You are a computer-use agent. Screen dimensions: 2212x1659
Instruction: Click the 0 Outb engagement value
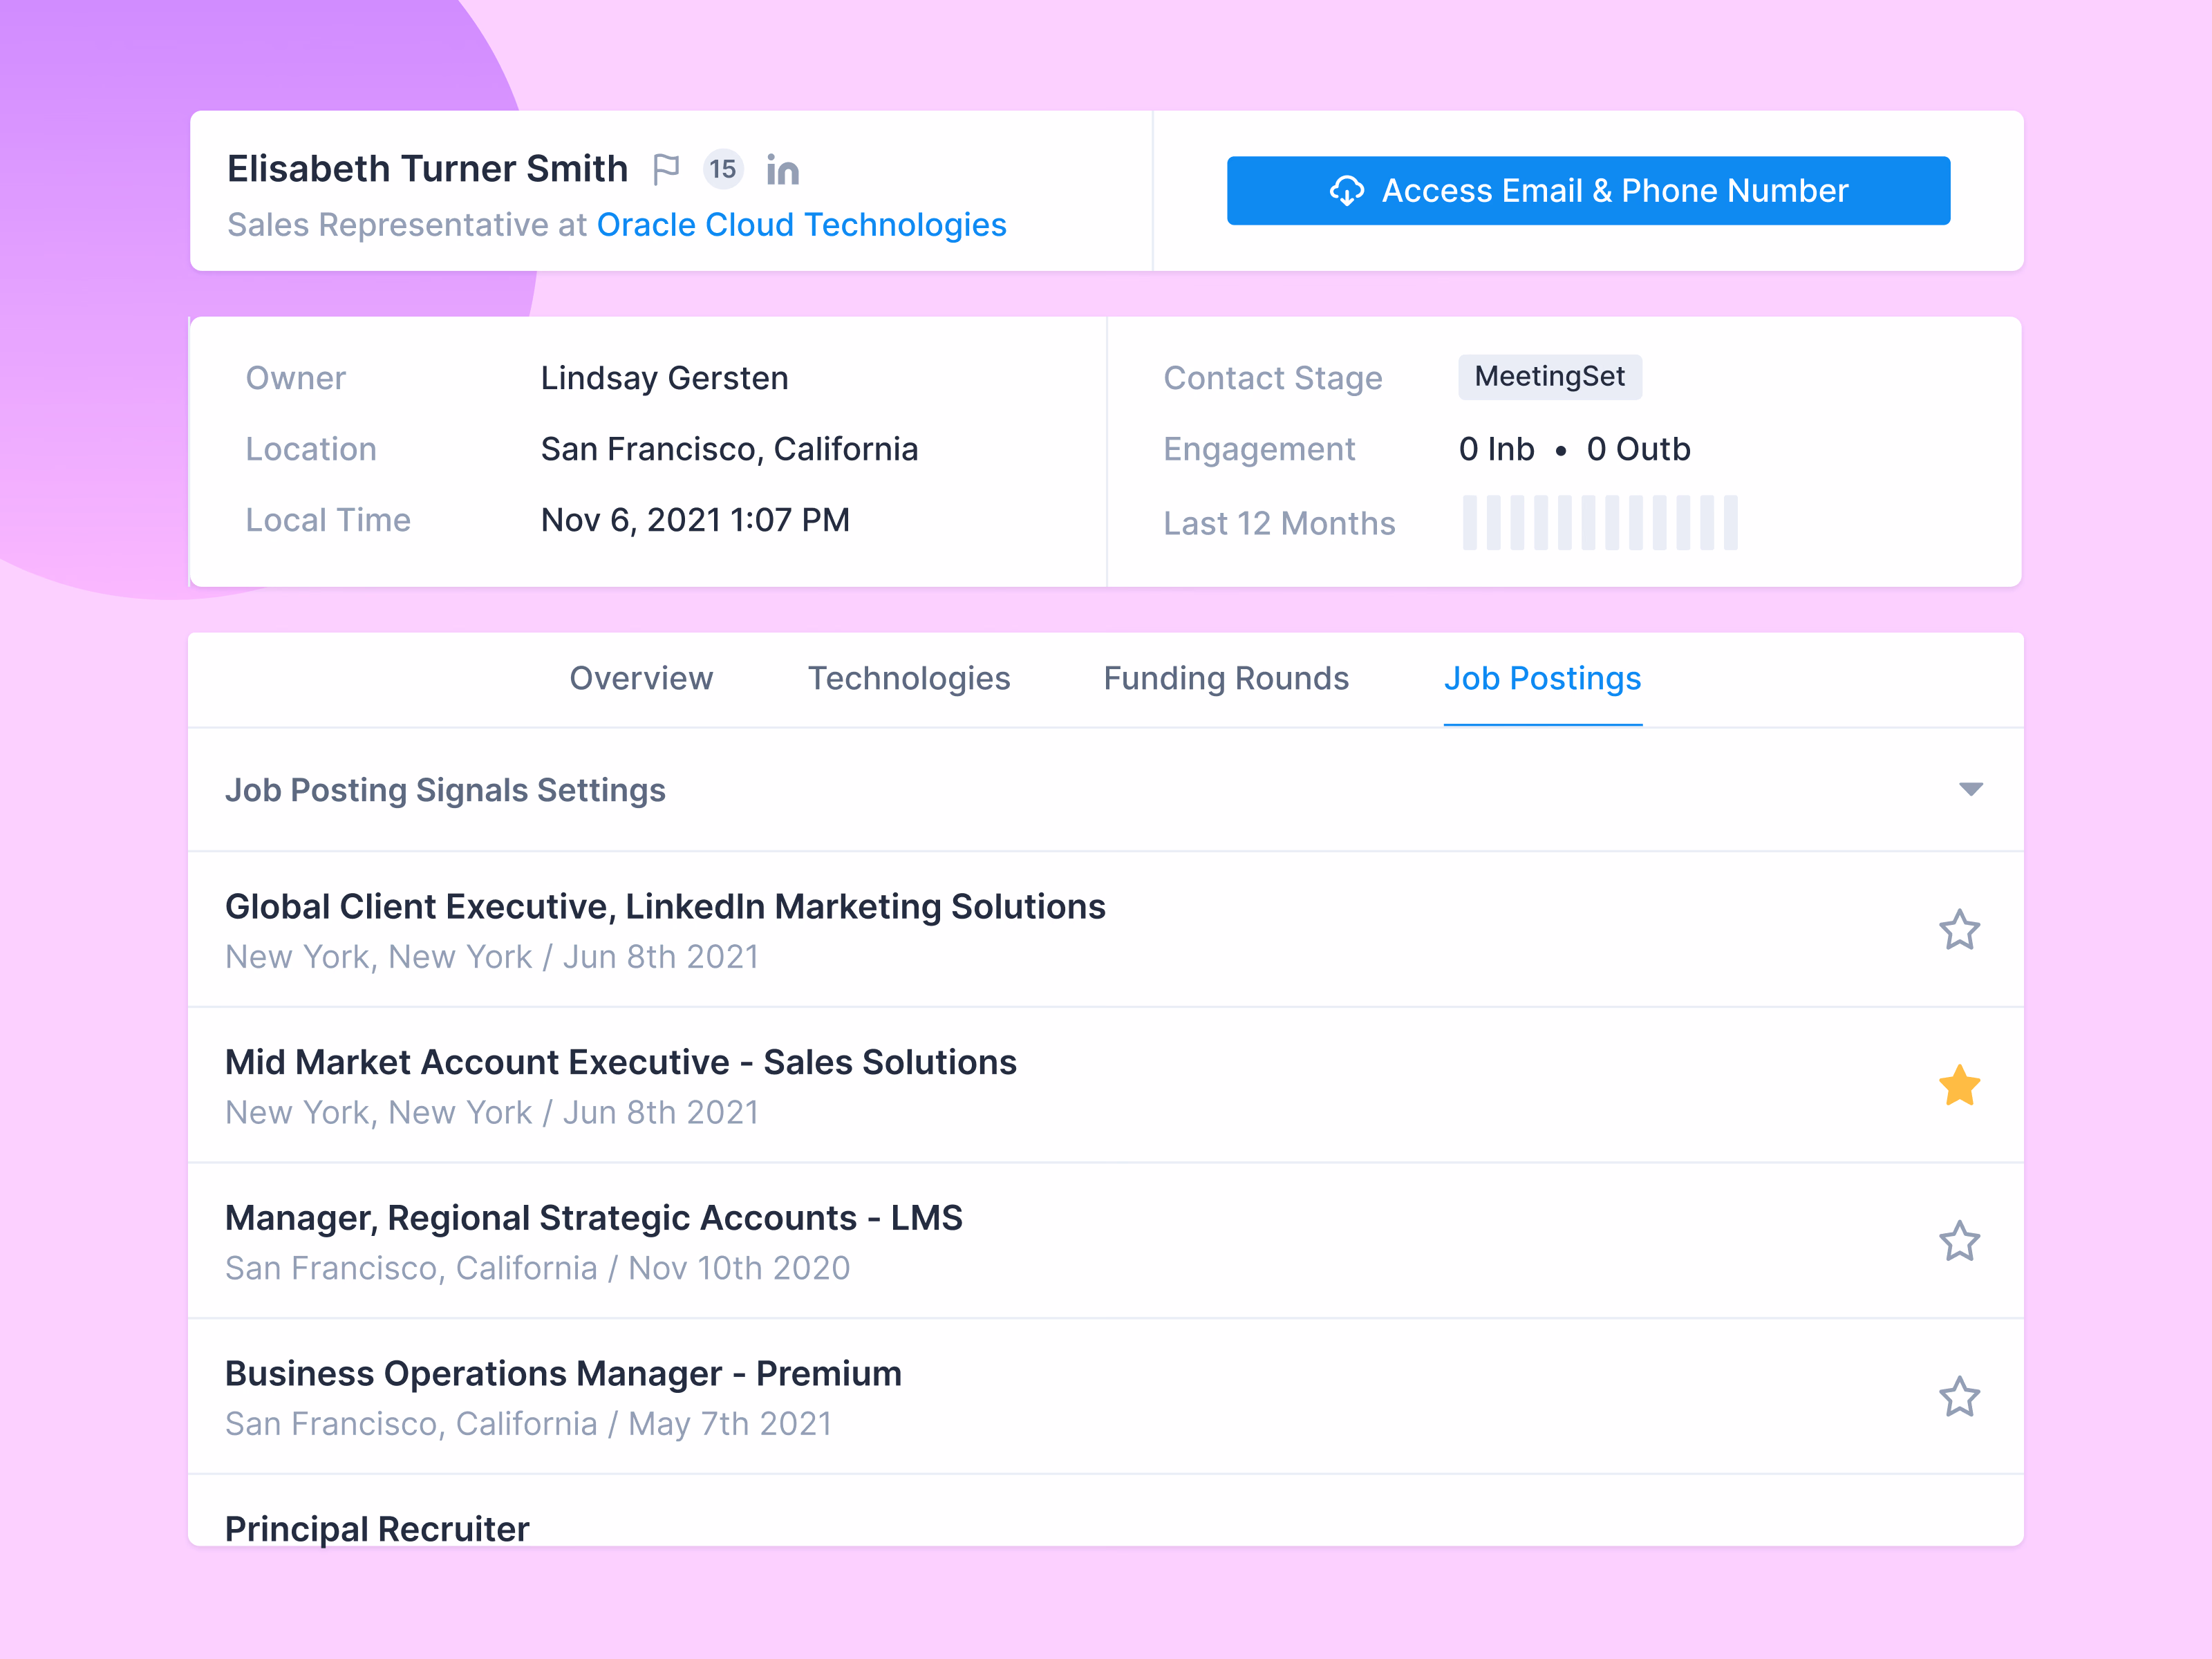pos(1638,449)
